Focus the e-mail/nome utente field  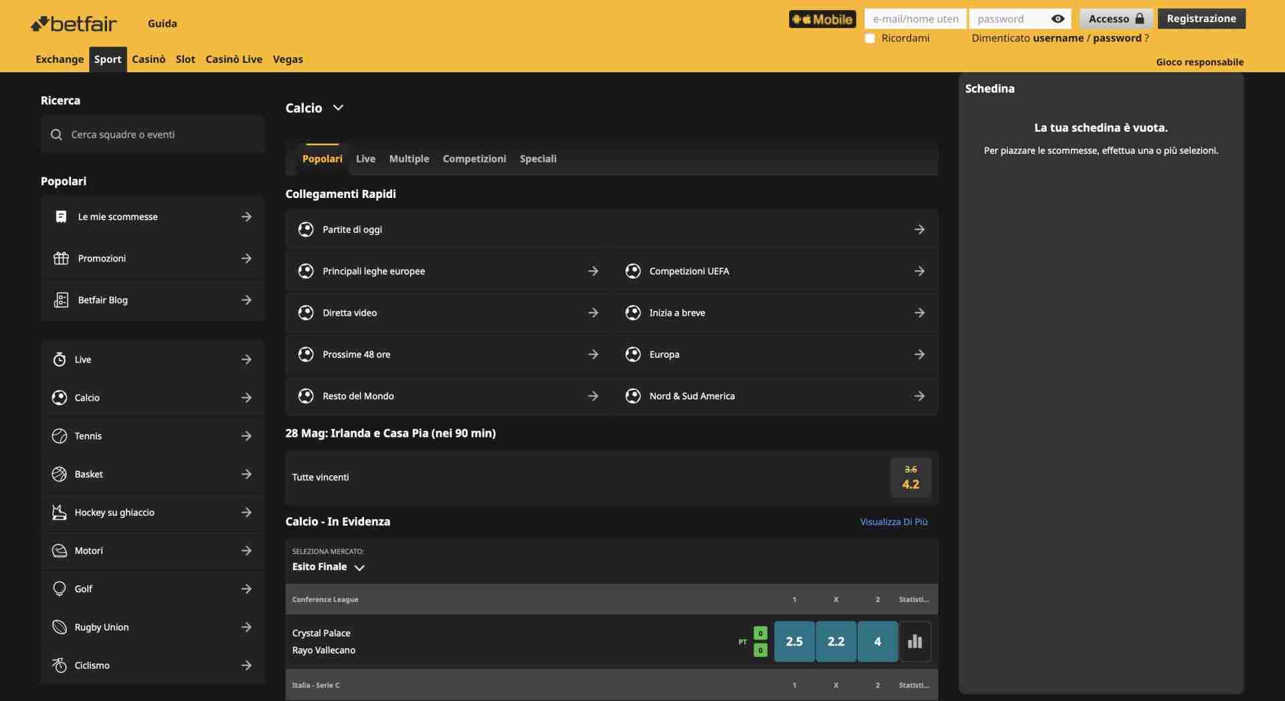tap(915, 19)
